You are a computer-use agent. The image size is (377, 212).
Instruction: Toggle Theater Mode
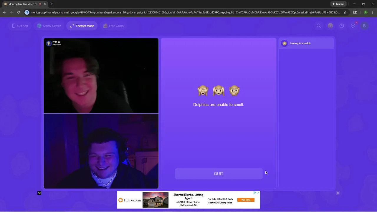click(82, 26)
